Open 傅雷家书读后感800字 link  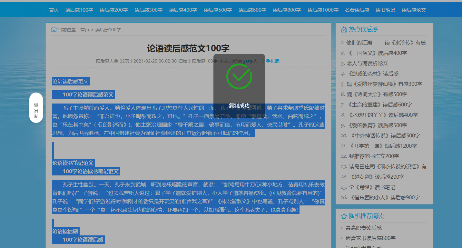point(371,238)
